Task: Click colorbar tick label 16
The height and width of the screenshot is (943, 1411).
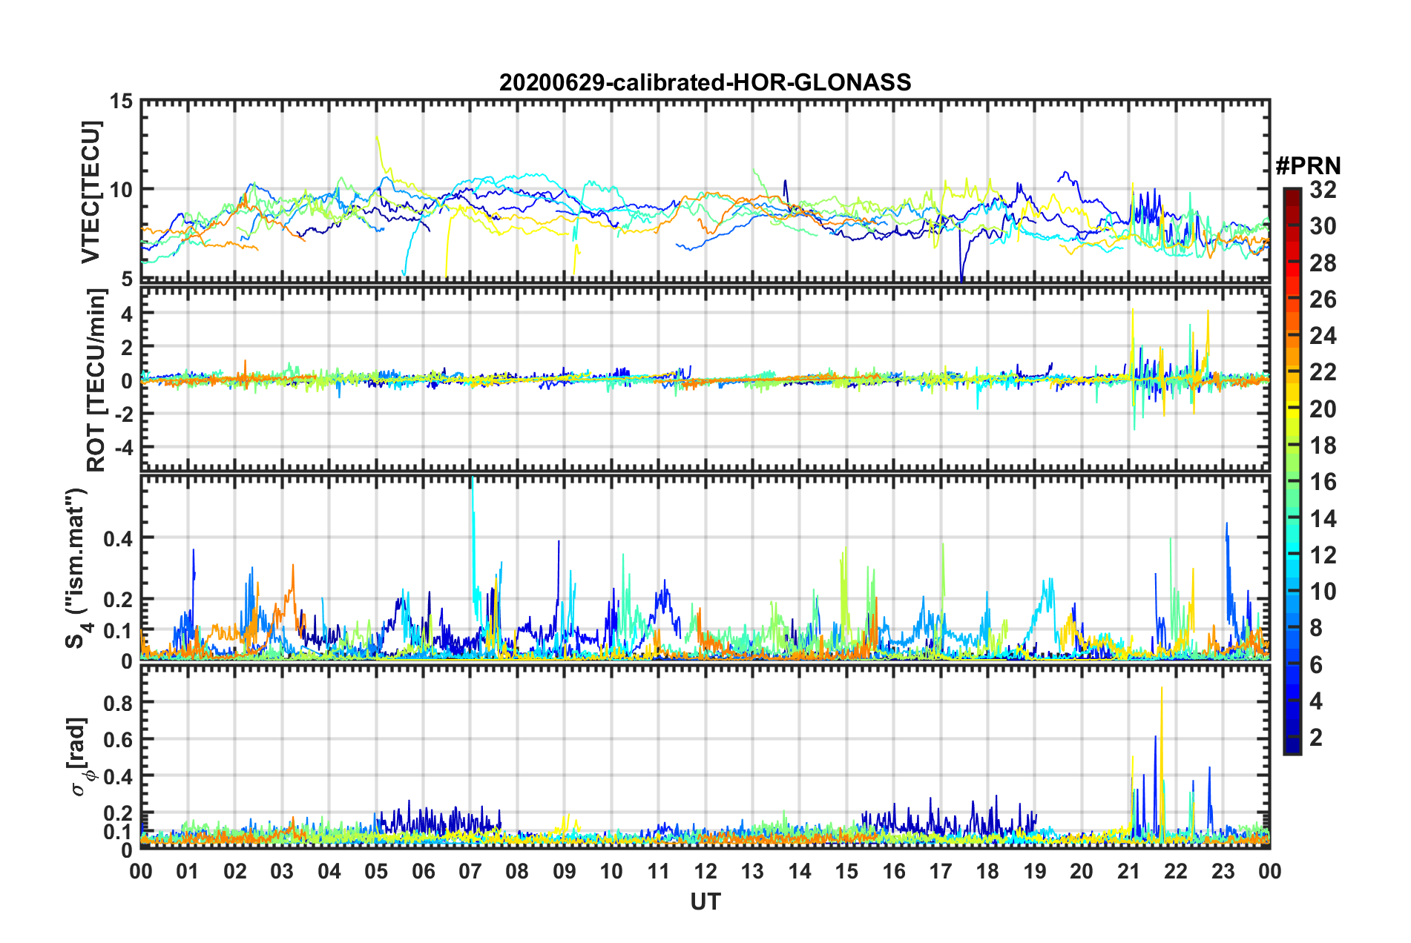Action: (x=1323, y=482)
